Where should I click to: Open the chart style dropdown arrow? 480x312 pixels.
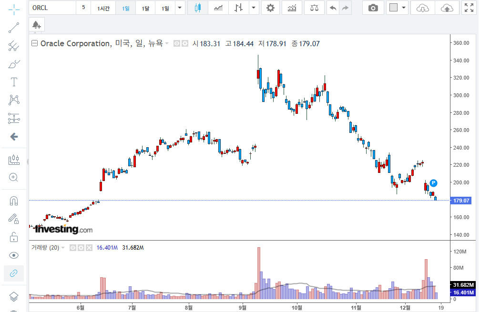[x=254, y=8]
